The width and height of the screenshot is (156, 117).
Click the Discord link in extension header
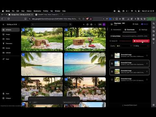click(145, 24)
